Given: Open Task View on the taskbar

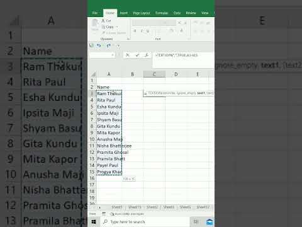Looking at the screenshot, I should [x=196, y=221].
